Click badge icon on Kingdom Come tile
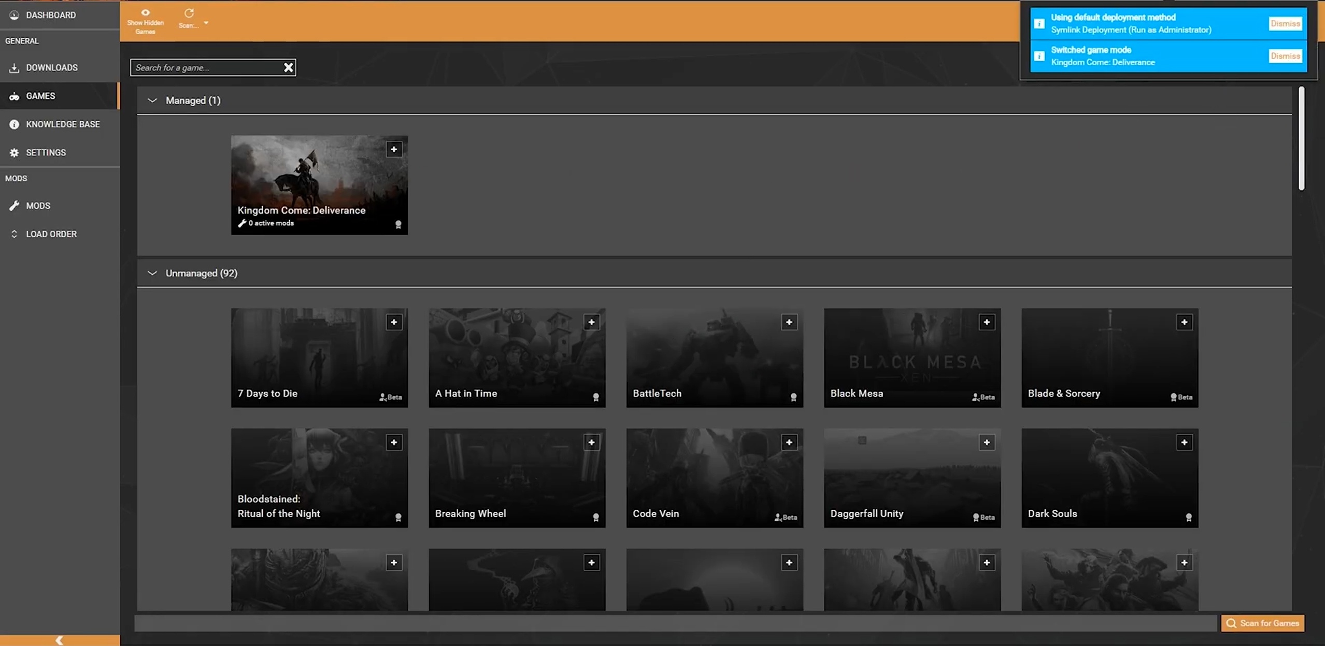This screenshot has width=1325, height=646. point(398,225)
